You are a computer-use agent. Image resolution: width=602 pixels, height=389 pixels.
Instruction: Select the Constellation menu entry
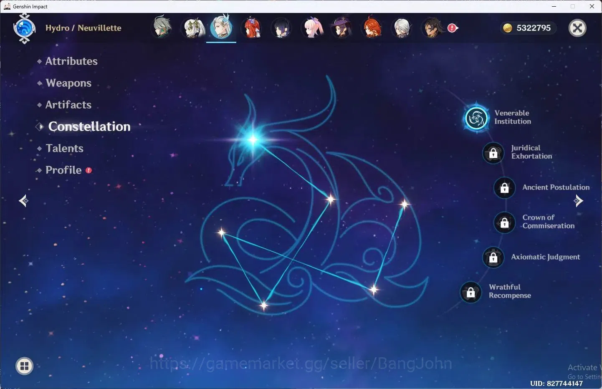pyautogui.click(x=89, y=126)
